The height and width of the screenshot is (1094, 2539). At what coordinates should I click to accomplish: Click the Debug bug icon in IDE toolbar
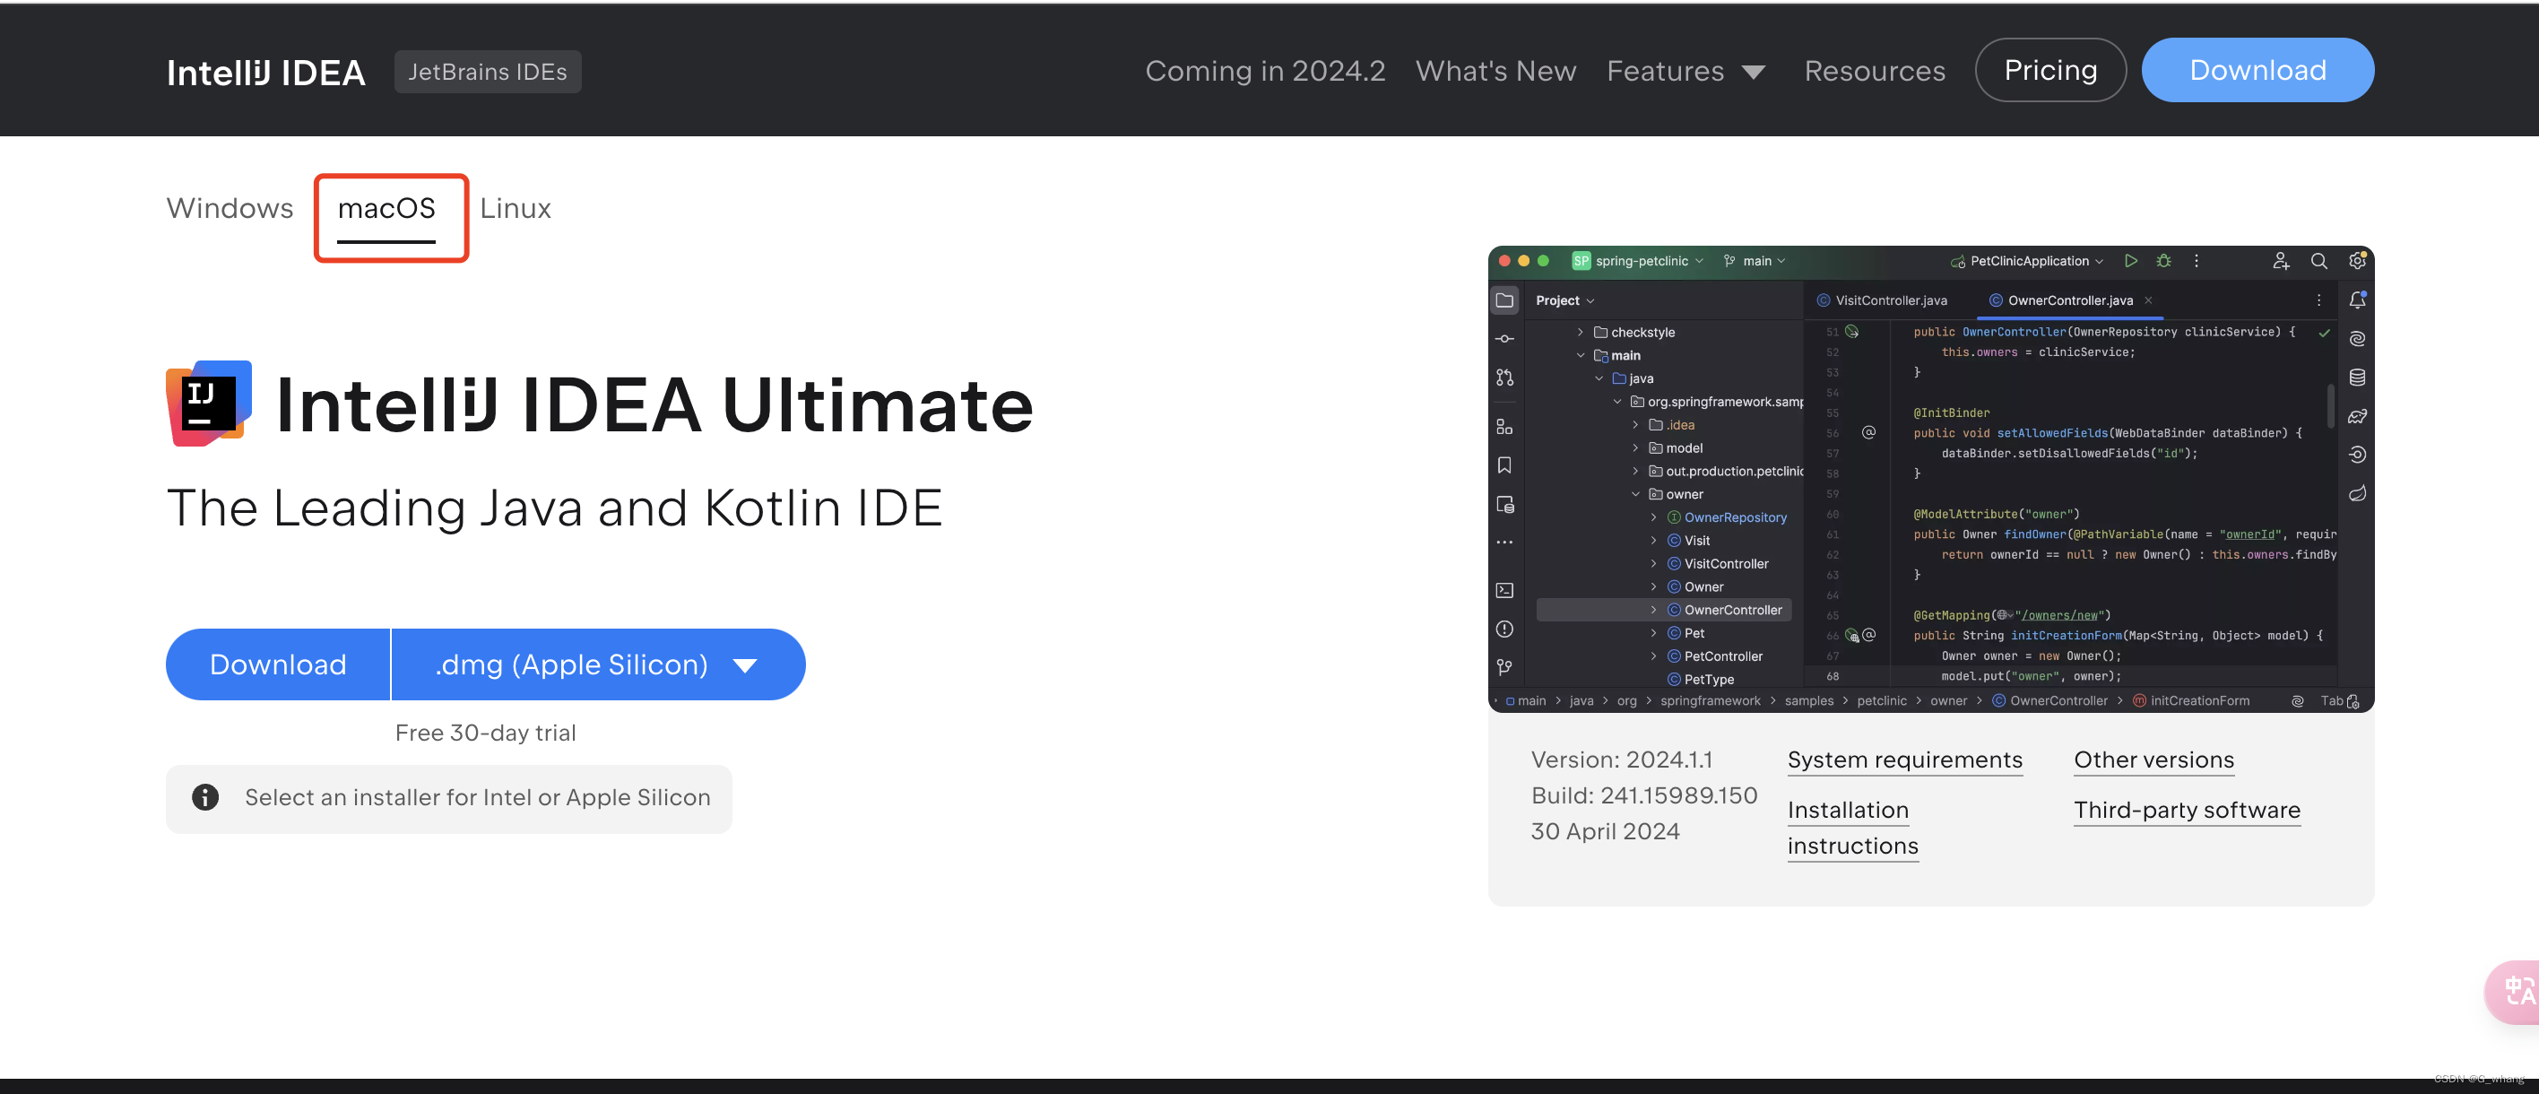pyautogui.click(x=2163, y=261)
